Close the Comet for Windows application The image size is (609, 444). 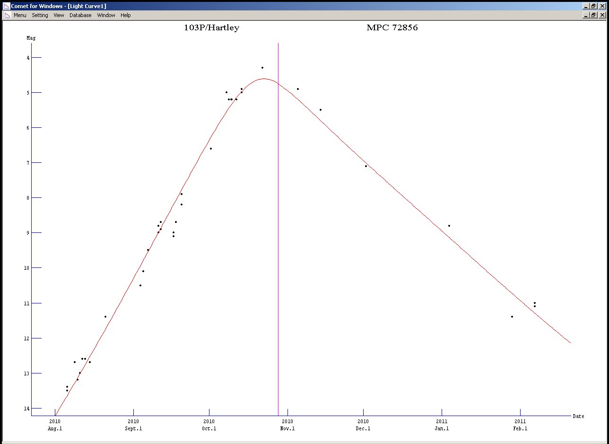(601, 6)
